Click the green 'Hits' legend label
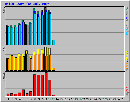Viewport: 130px width, 102px height. pos(127,10)
